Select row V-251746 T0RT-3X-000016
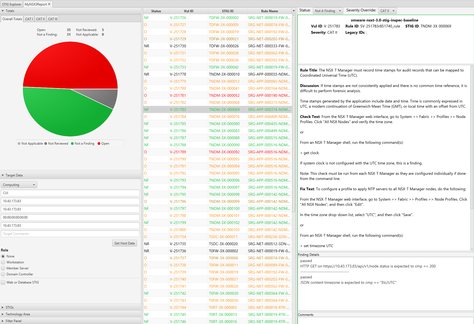The height and width of the screenshot is (324, 474). (217, 322)
